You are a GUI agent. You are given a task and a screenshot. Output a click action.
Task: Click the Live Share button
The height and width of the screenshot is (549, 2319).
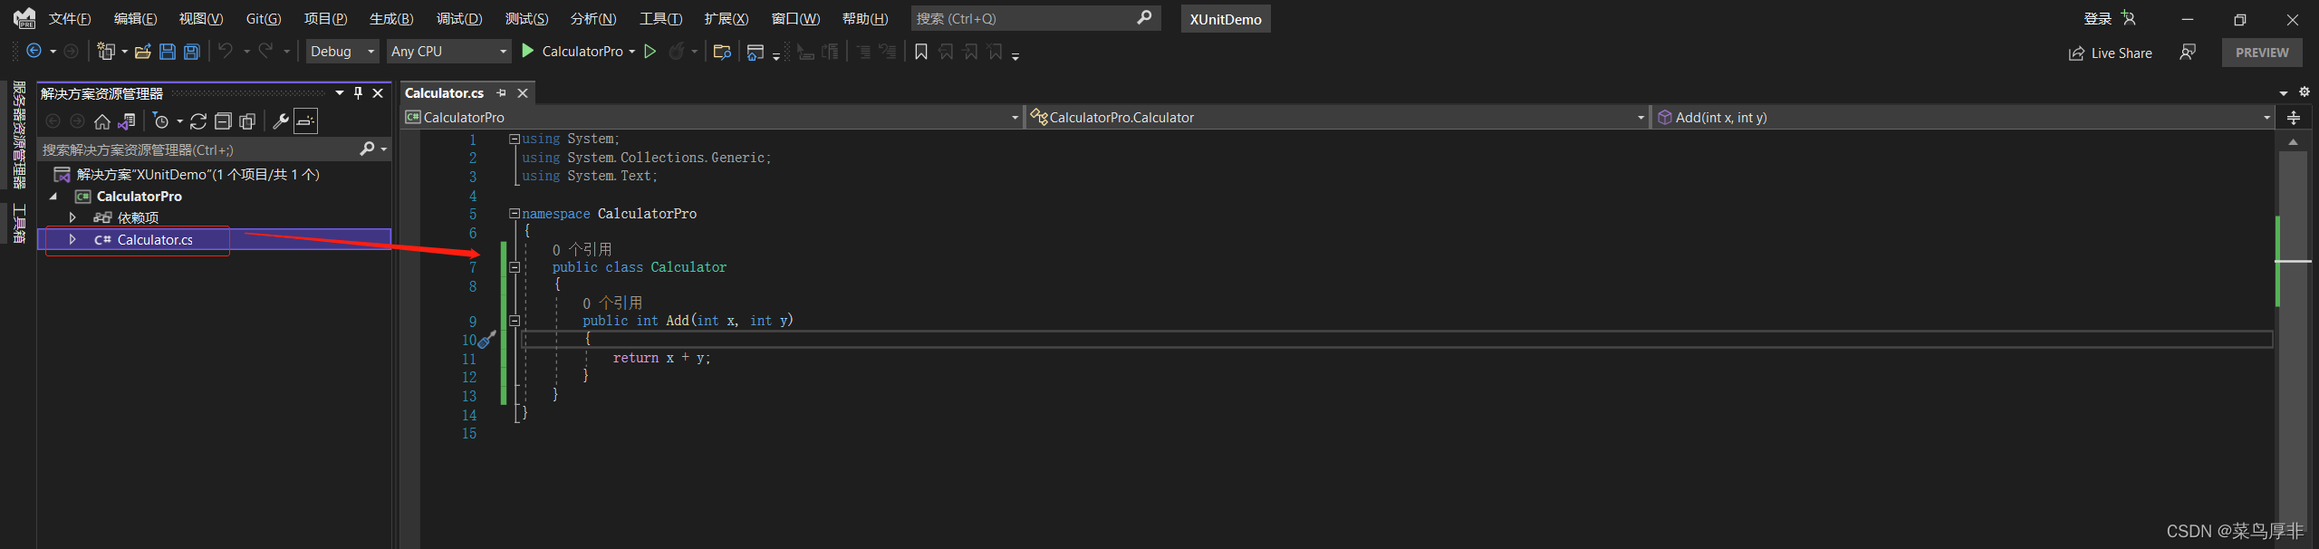pyautogui.click(x=2110, y=53)
